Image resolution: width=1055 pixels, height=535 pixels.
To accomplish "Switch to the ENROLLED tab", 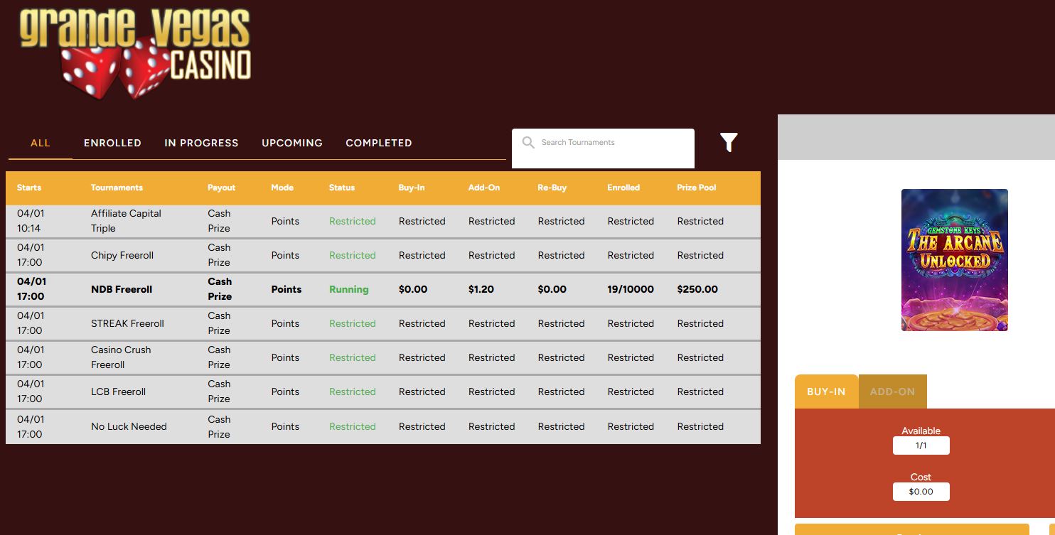I will coord(112,143).
